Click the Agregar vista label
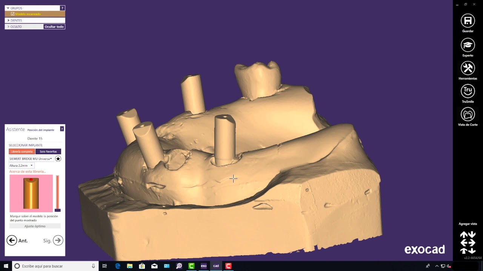Image resolution: width=483 pixels, height=271 pixels. [x=468, y=224]
